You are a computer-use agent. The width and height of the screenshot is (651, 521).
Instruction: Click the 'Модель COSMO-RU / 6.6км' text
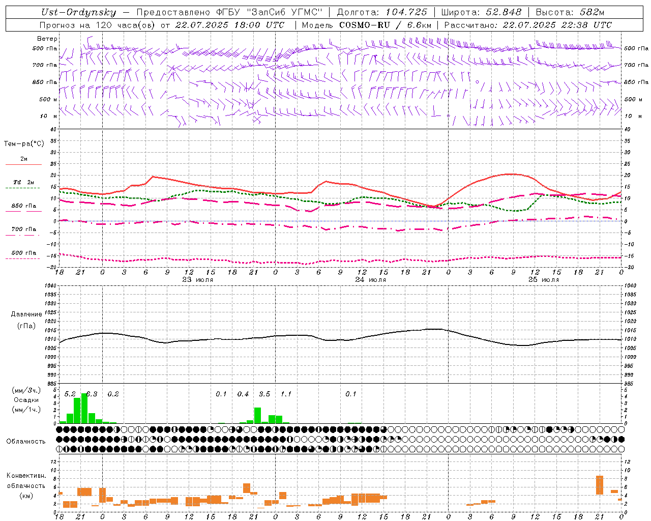click(x=366, y=25)
